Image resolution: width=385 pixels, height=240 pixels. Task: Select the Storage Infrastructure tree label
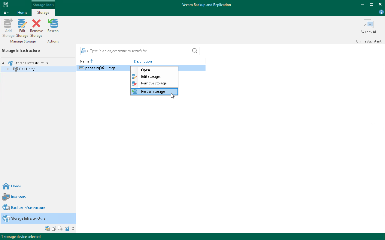click(x=32, y=63)
